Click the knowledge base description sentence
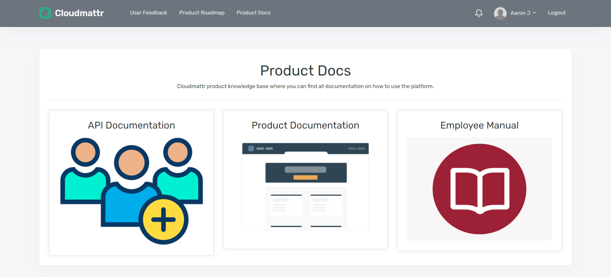Image resolution: width=611 pixels, height=277 pixels. click(305, 86)
